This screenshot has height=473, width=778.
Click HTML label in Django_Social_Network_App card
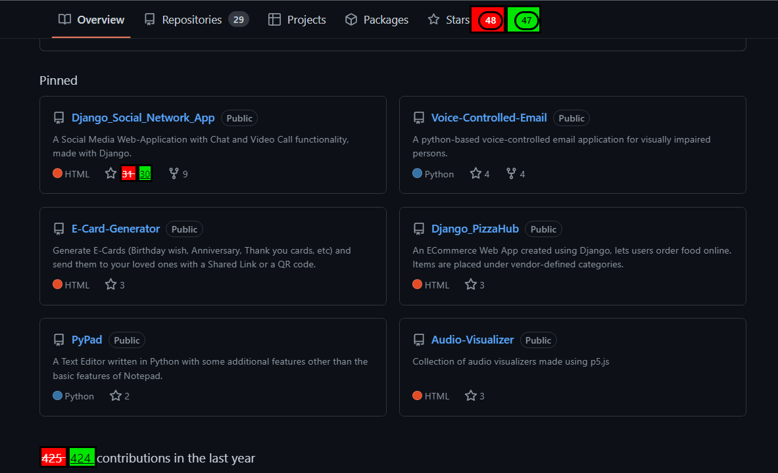click(77, 174)
